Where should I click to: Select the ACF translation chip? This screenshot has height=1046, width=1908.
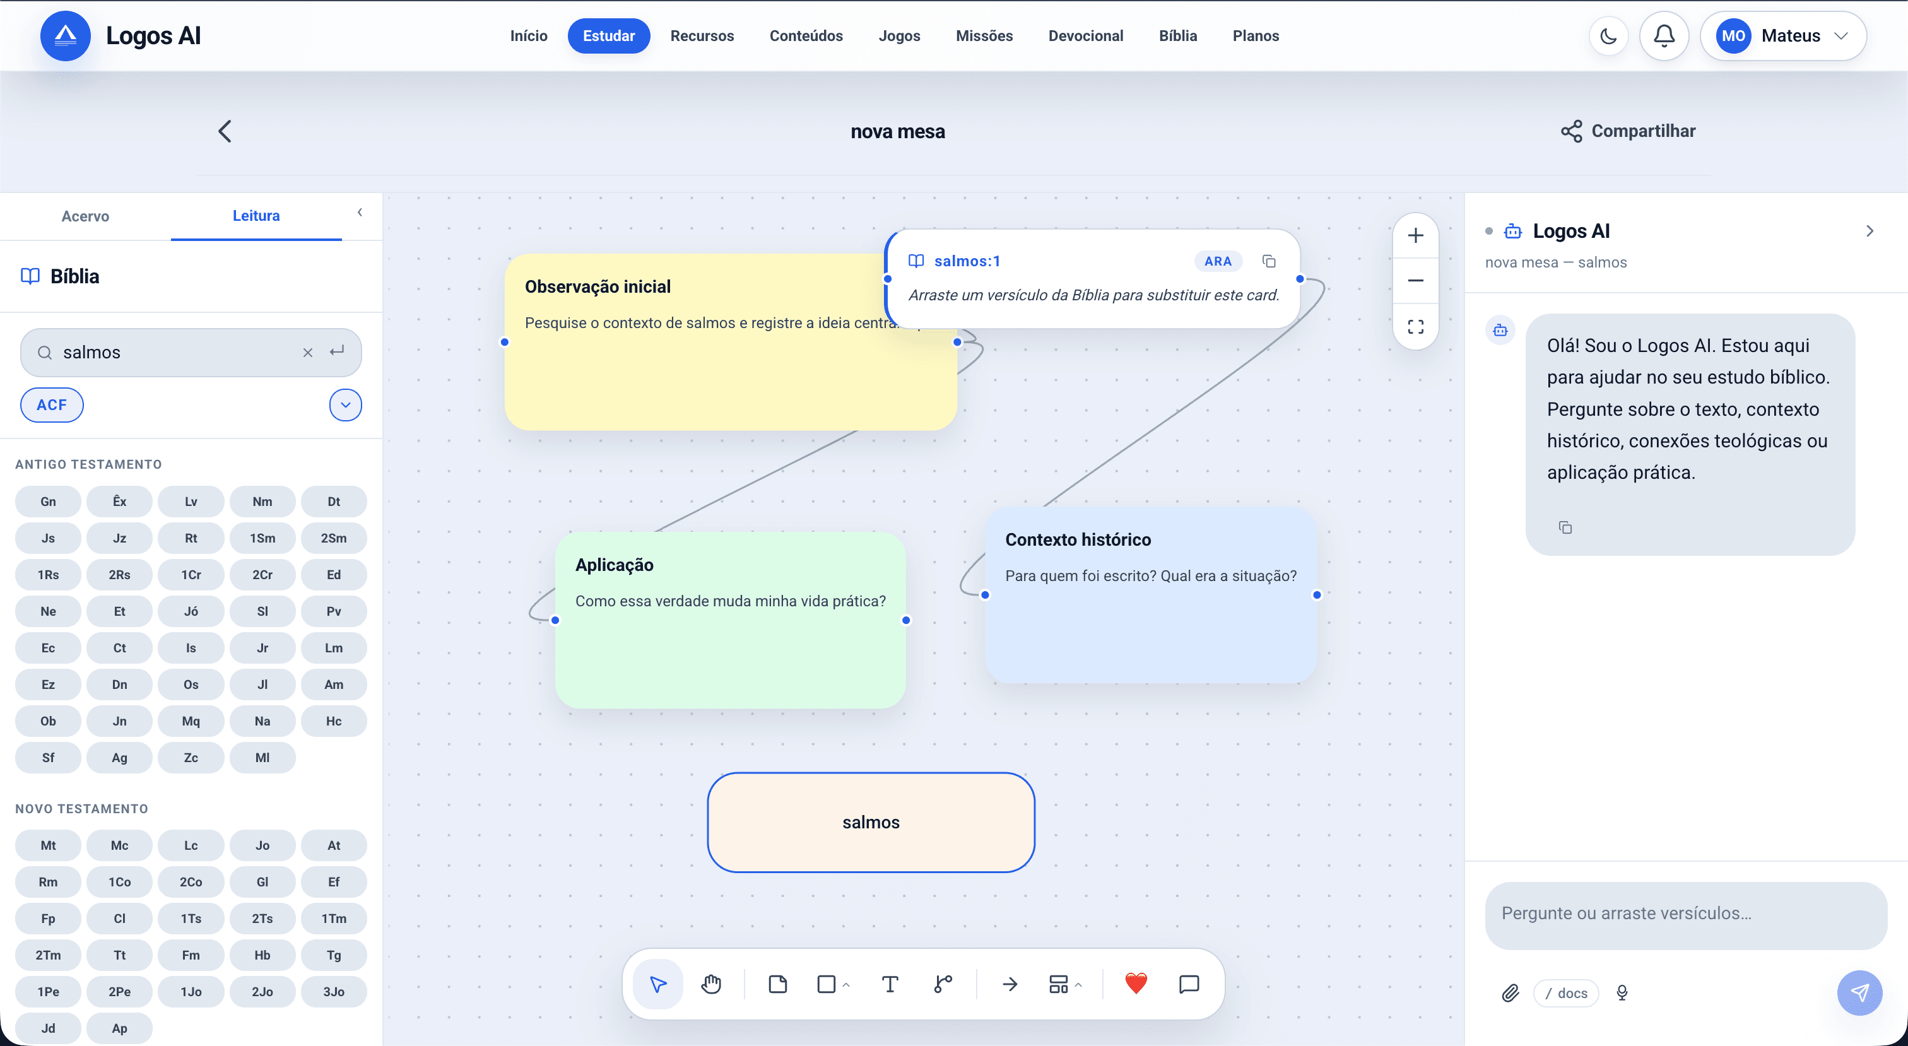click(52, 405)
